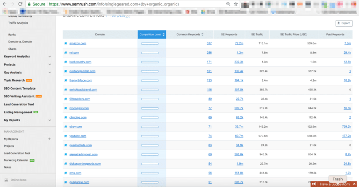Viewport: 359px width, 187px height.
Task: Click the external link icon beside sierratradingpost.com
Action: (x=65, y=154)
